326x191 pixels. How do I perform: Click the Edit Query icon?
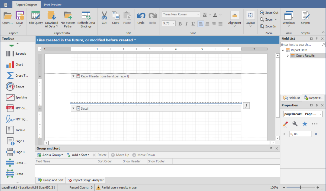(36, 16)
